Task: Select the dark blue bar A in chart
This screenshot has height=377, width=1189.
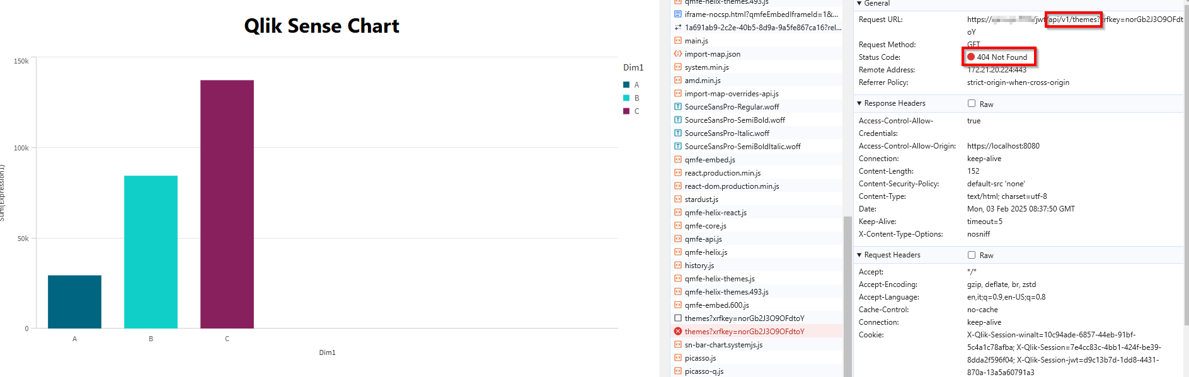Action: tap(74, 301)
